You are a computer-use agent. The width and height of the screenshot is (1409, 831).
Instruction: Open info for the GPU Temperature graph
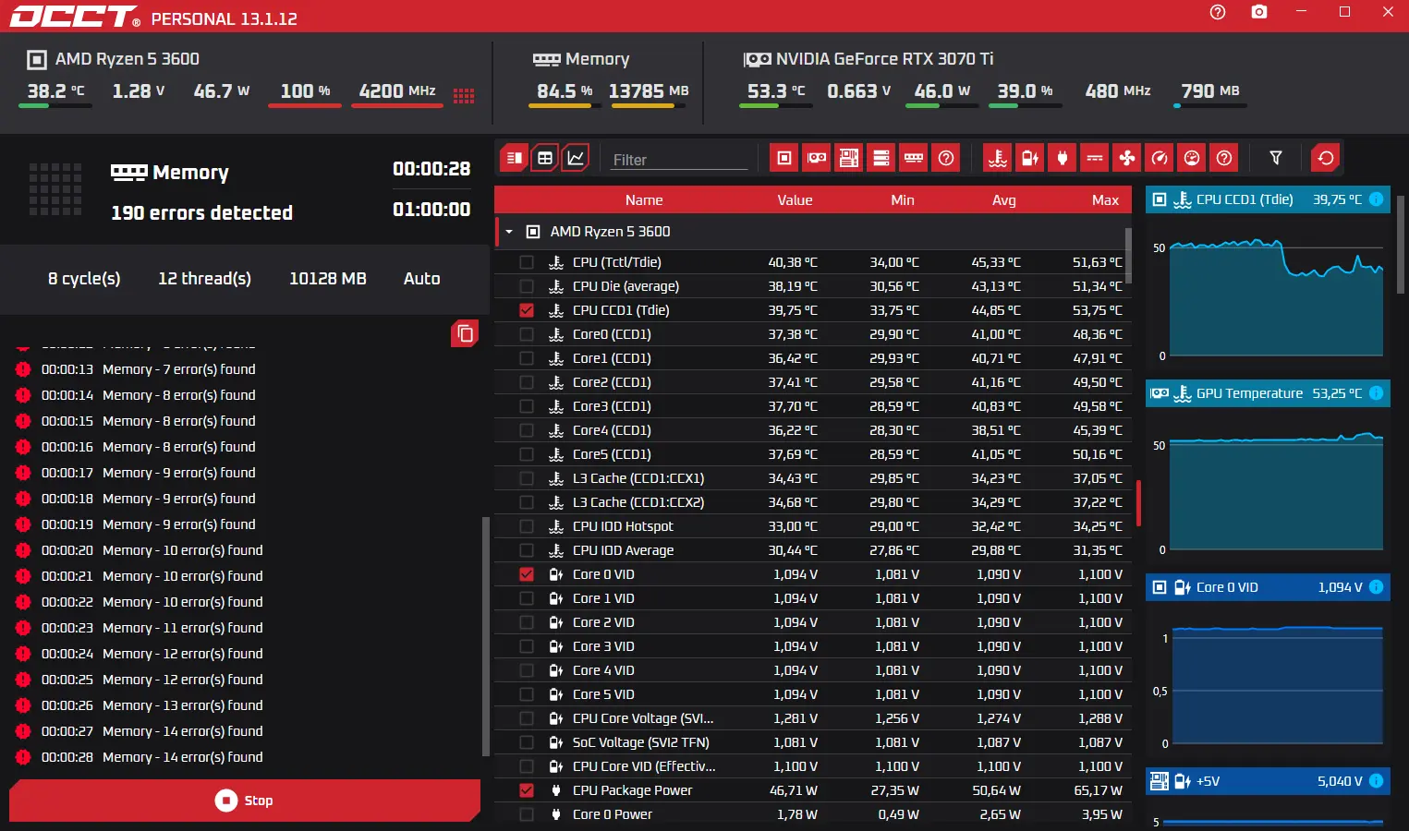1376,393
